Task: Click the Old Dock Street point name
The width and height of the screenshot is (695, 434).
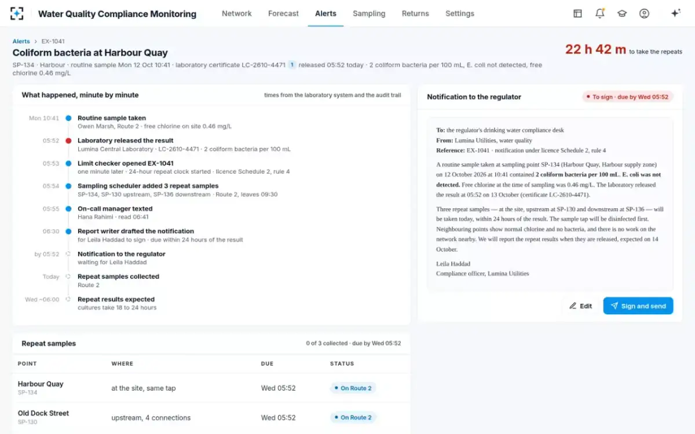Action: click(43, 413)
